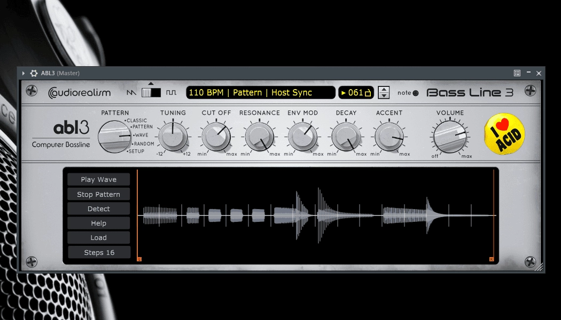Minimize the ABL3 plugin window
Viewport: 561px width, 320px height.
tap(528, 73)
